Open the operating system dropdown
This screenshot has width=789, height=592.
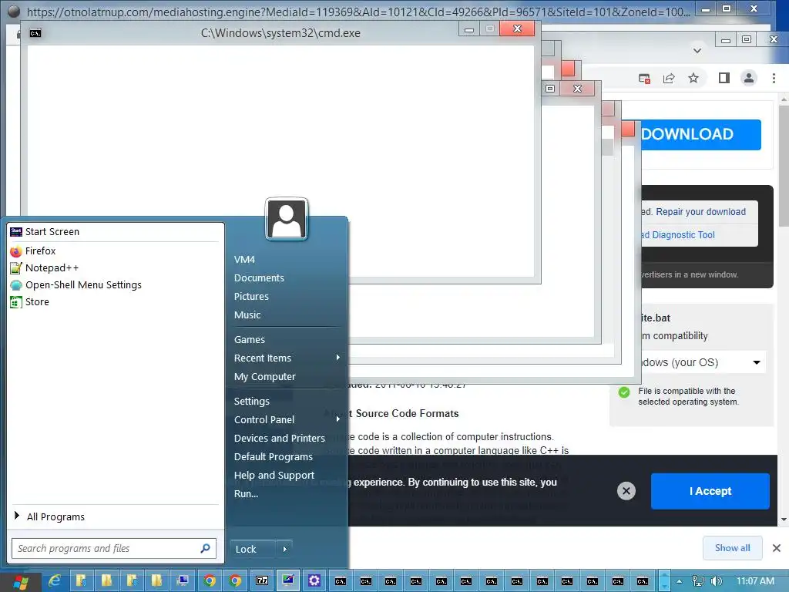pos(703,362)
